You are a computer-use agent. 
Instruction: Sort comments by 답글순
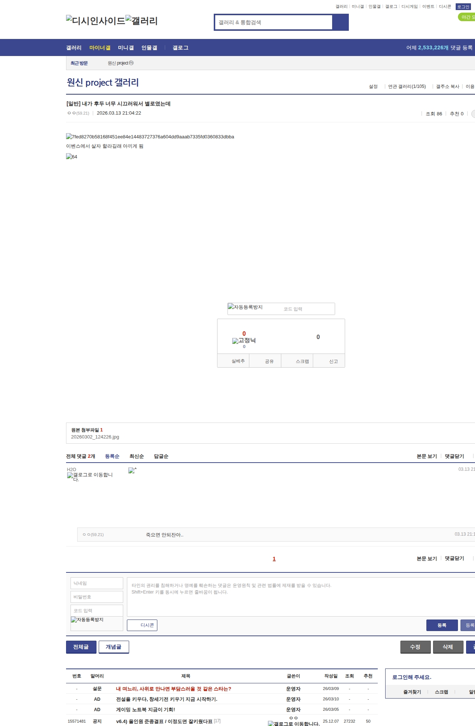tap(161, 456)
